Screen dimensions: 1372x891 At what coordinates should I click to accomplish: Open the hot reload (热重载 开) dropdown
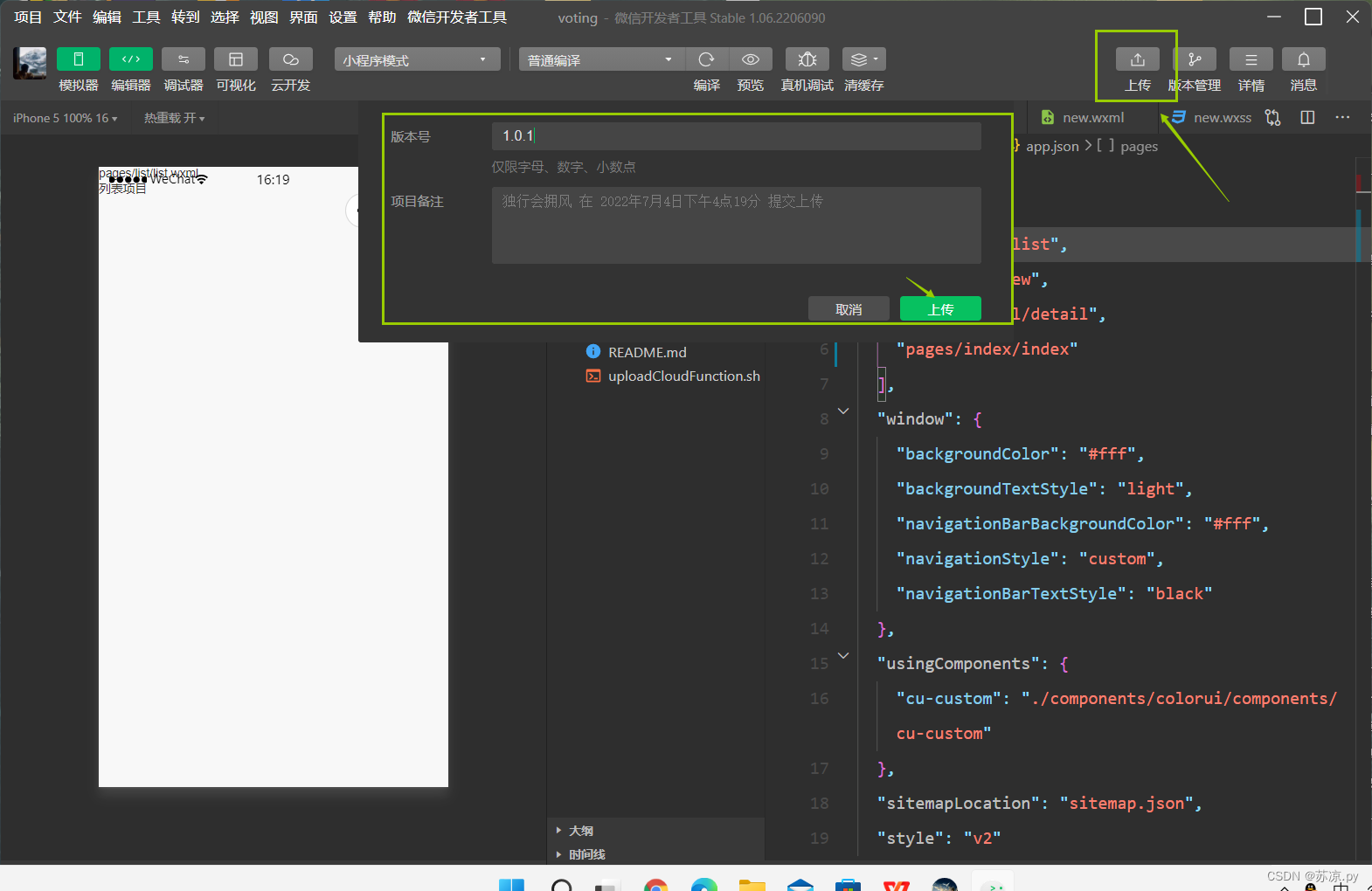pos(175,118)
